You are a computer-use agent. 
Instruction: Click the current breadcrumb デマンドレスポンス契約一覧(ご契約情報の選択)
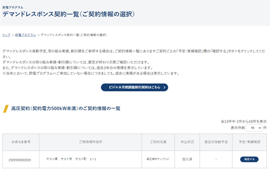74,35
